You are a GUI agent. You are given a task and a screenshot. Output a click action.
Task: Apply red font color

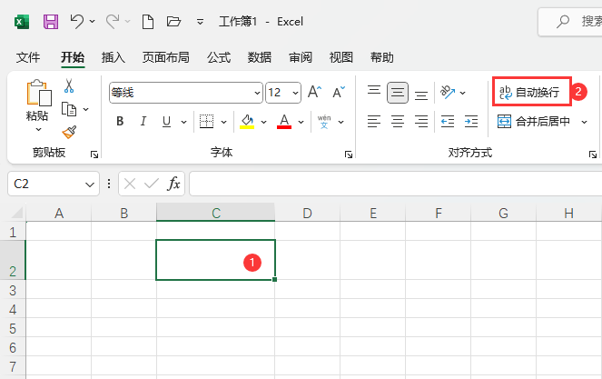point(284,122)
